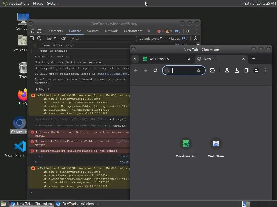Toggle the Chromium side panel
Viewport: 277px width, 207px height.
[246, 70]
